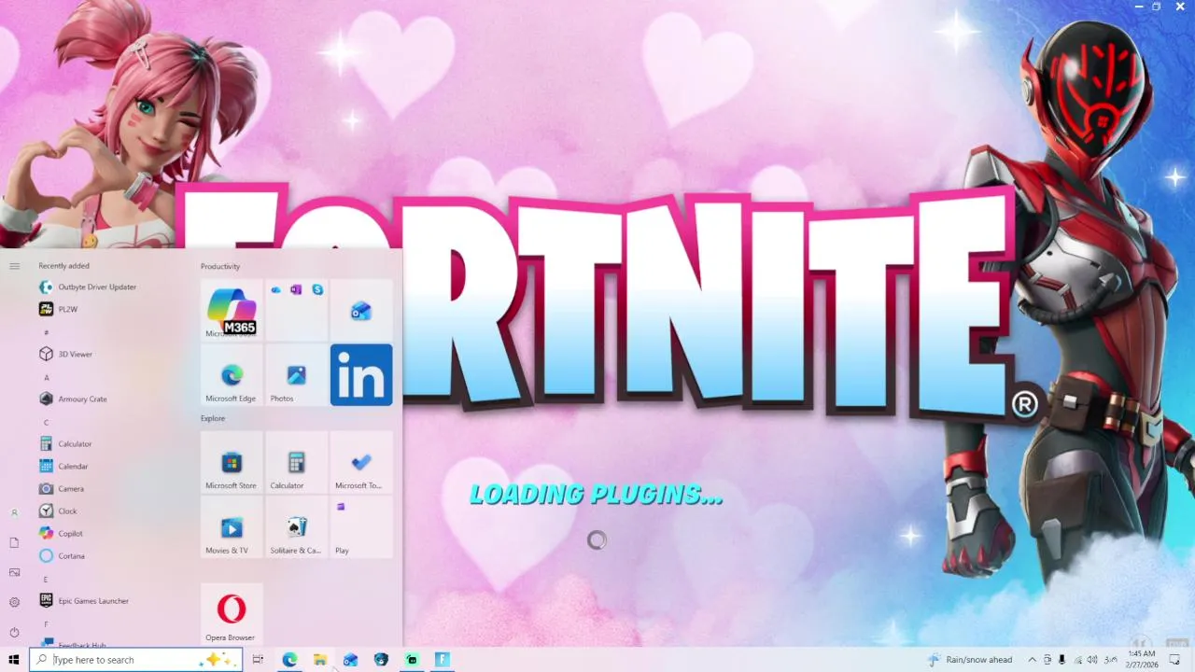Open the Play folder tile
Image resolution: width=1195 pixels, height=672 pixels.
(361, 527)
